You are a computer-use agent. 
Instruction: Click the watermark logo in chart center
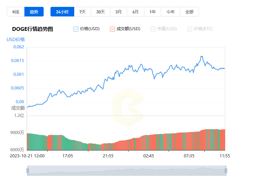tap(127, 107)
